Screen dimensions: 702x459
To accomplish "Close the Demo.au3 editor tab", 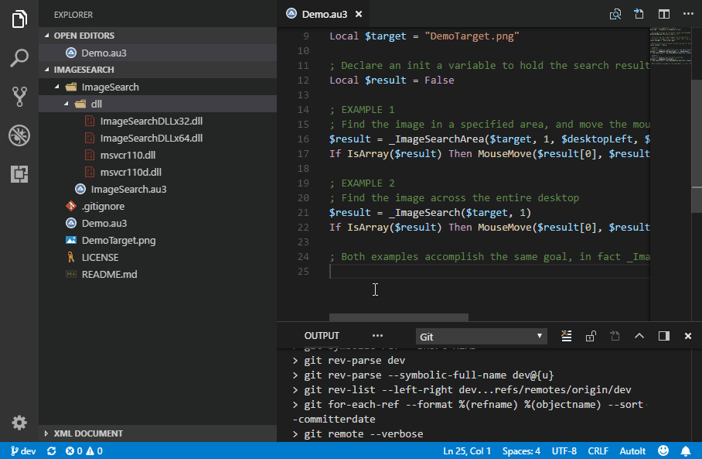I will tap(359, 15).
